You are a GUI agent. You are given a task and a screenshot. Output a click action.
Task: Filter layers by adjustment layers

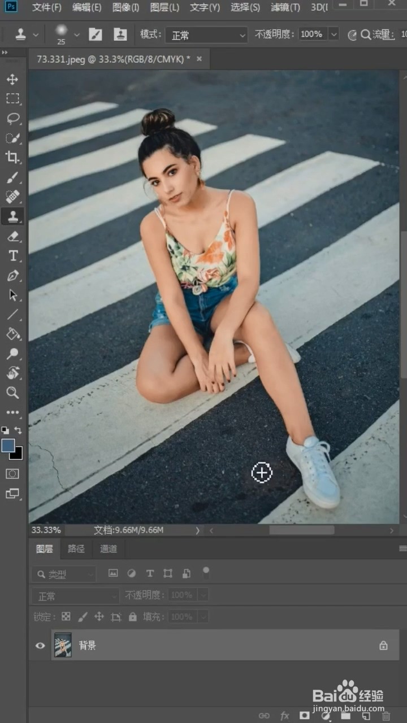131,573
